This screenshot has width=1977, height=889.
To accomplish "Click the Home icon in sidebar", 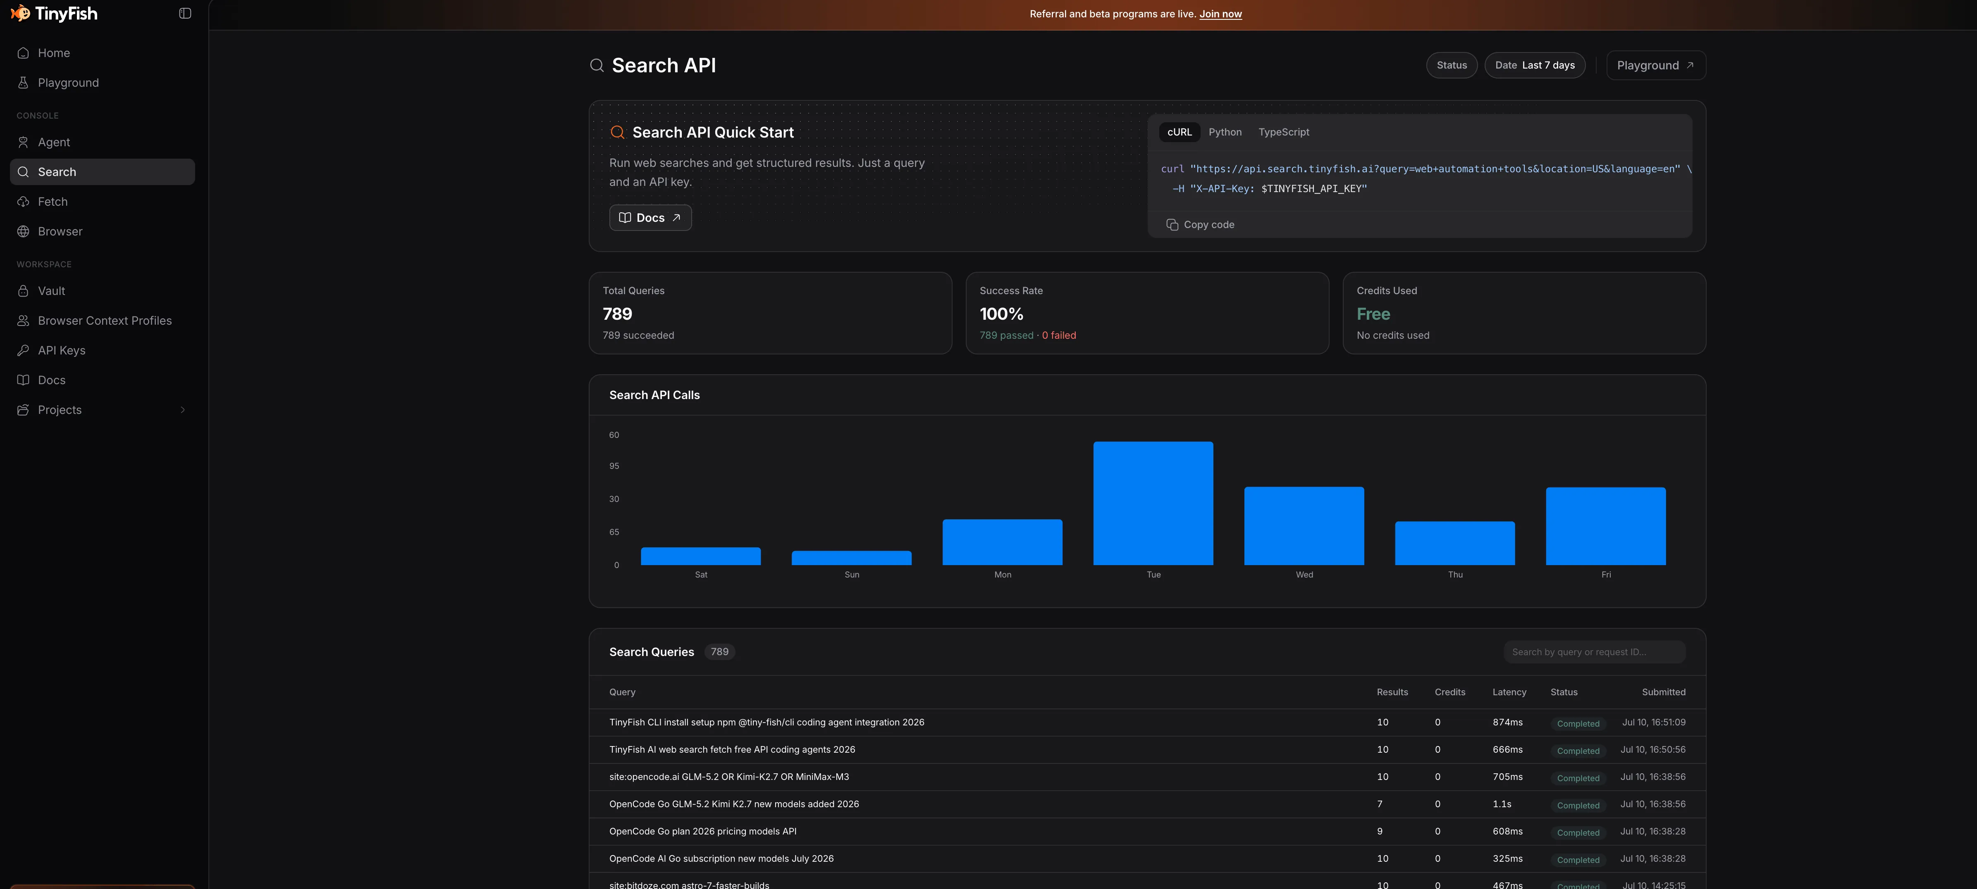I will click(x=23, y=53).
